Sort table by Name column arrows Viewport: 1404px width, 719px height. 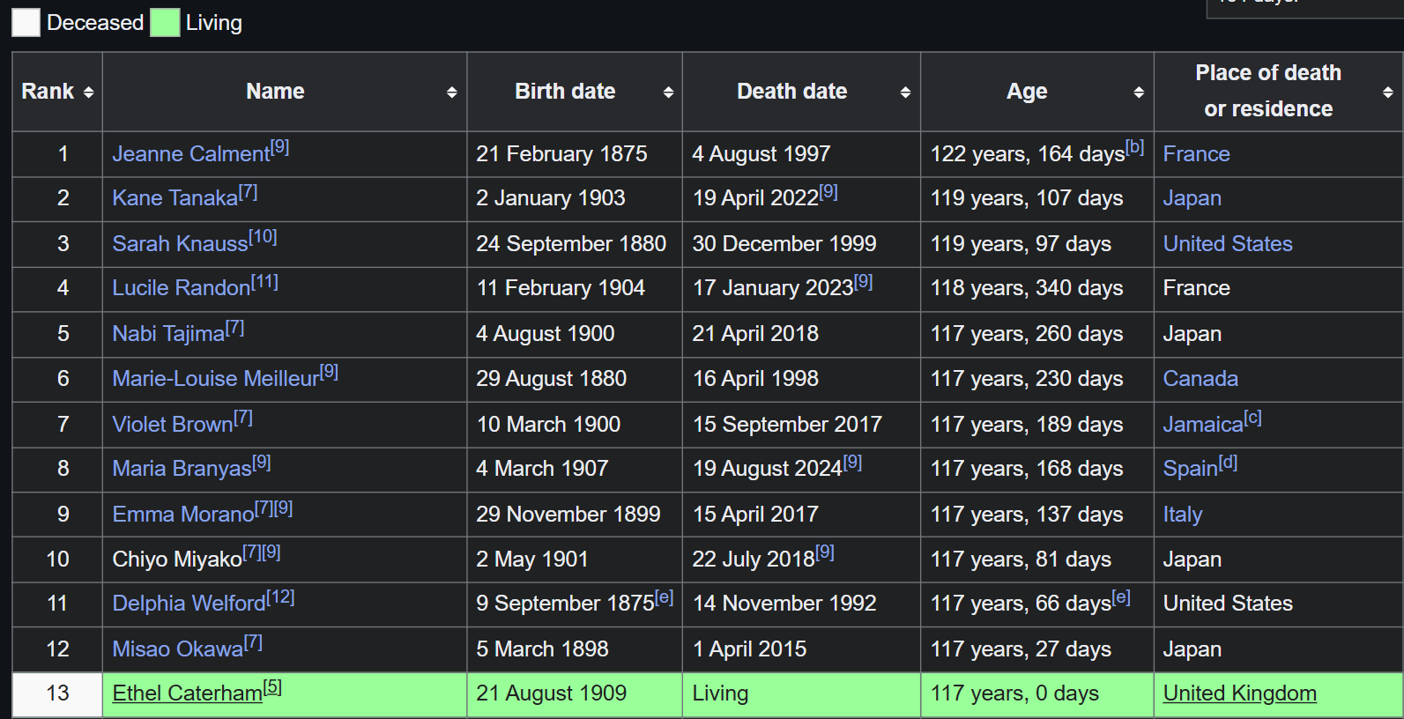pyautogui.click(x=451, y=93)
